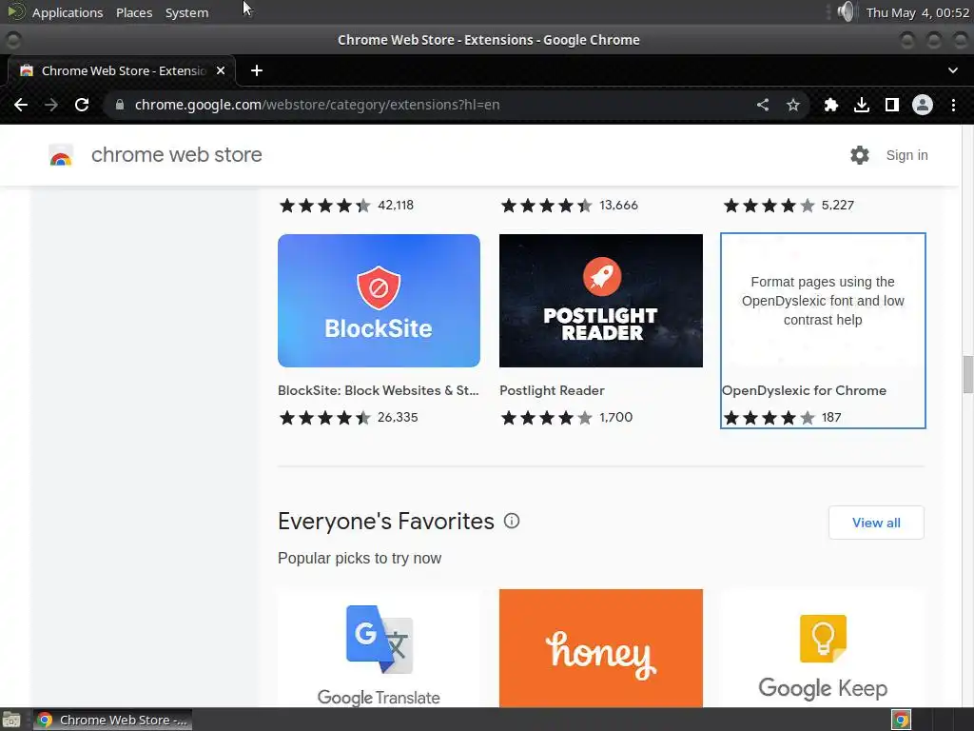
Task: Click 'Popular picks to try now' subtitle
Action: tap(359, 558)
